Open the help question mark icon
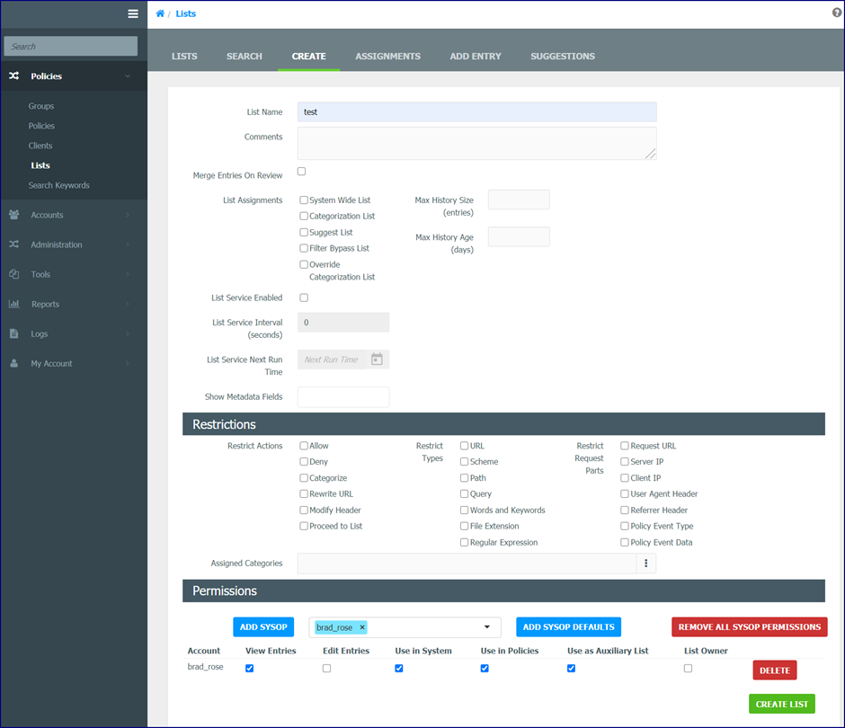845x728 pixels. 836,13
